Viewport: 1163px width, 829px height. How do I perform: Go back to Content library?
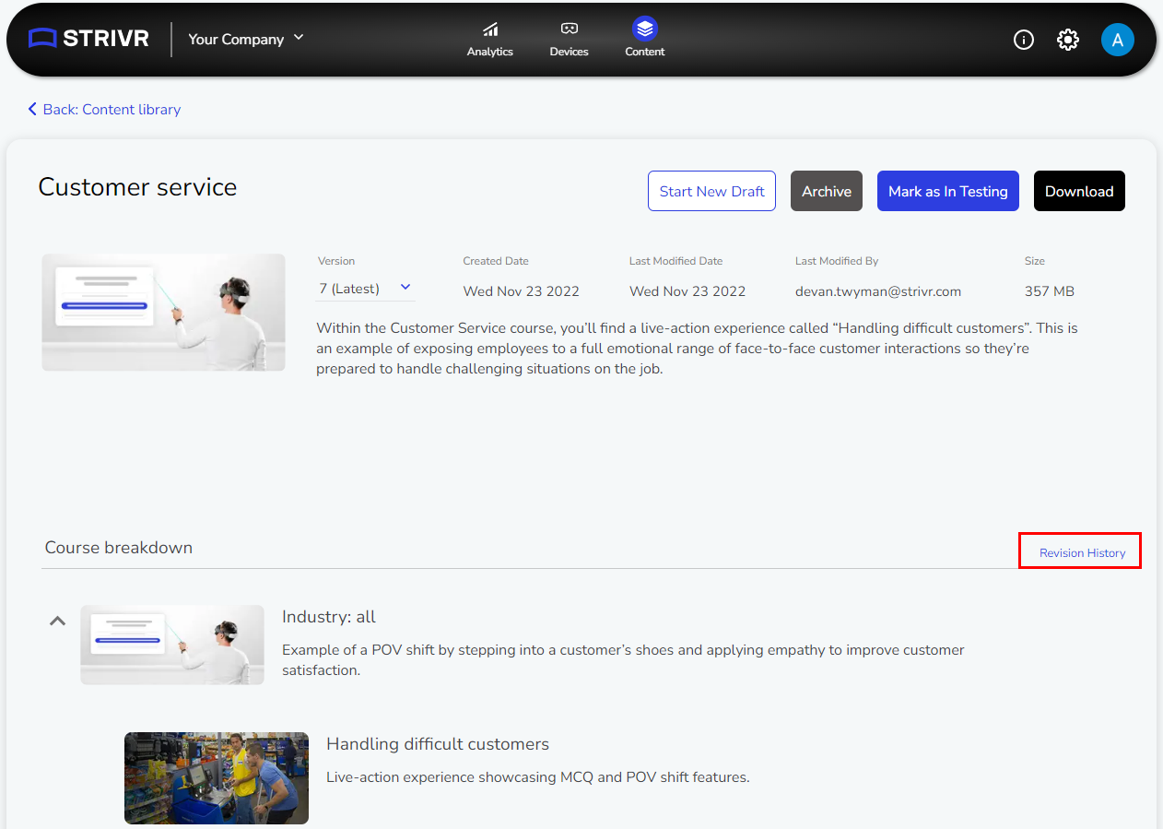click(104, 109)
